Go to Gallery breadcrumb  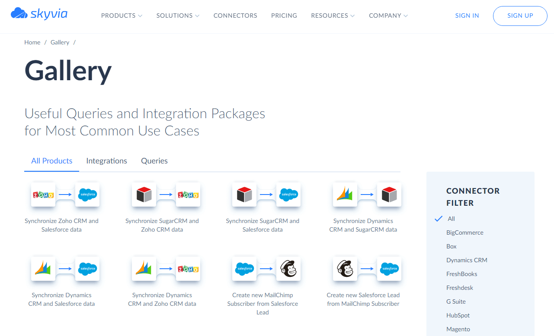[x=60, y=42]
